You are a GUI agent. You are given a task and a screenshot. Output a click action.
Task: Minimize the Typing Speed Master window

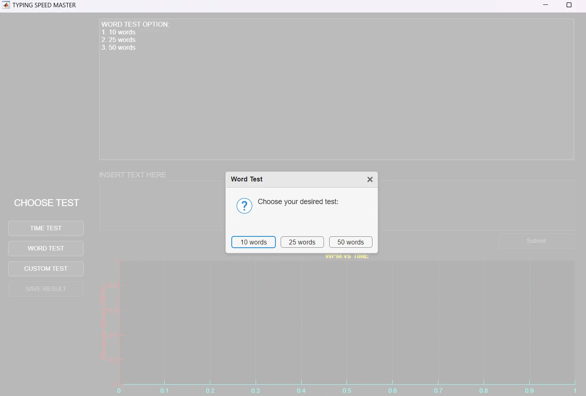pyautogui.click(x=546, y=5)
